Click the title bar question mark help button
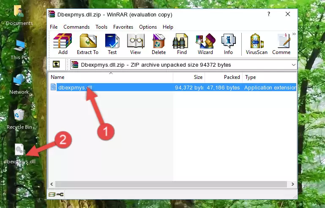 pyautogui.click(x=269, y=14)
